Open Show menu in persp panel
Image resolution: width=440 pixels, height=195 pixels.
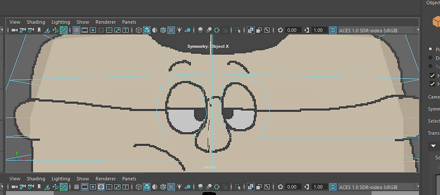point(83,22)
